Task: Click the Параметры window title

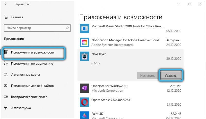Action: tap(22, 4)
